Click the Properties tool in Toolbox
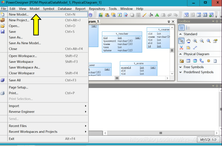222x146 pixels. 215,41
